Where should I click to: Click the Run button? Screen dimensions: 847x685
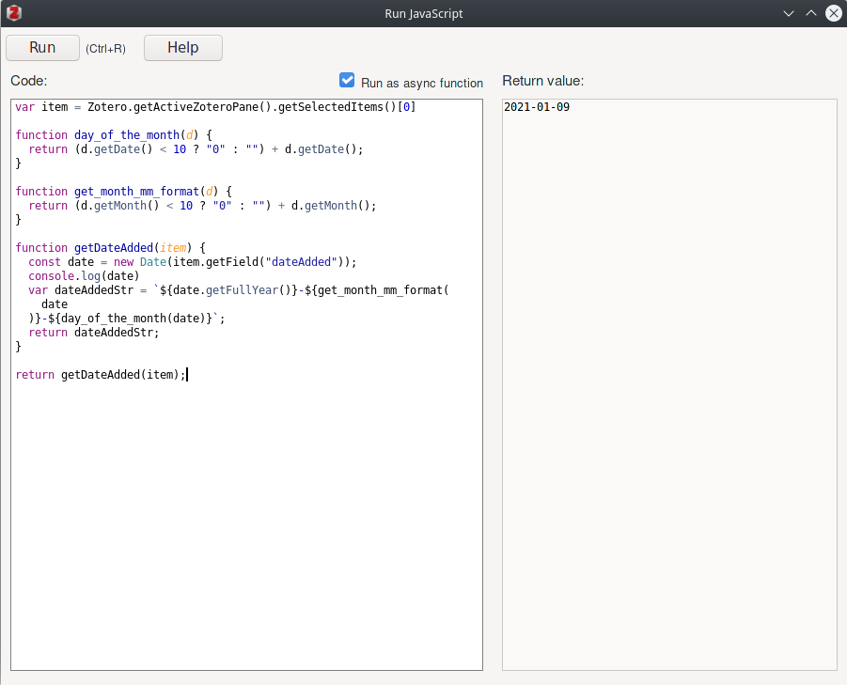(42, 48)
